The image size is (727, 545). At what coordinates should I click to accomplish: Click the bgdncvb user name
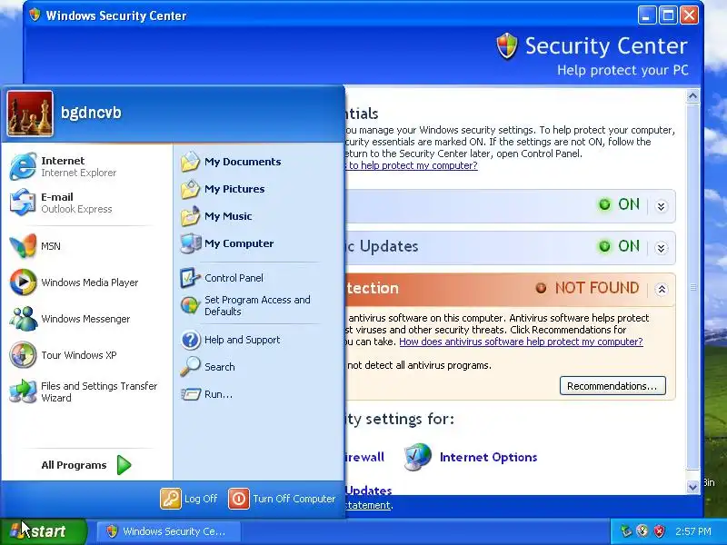pos(91,112)
